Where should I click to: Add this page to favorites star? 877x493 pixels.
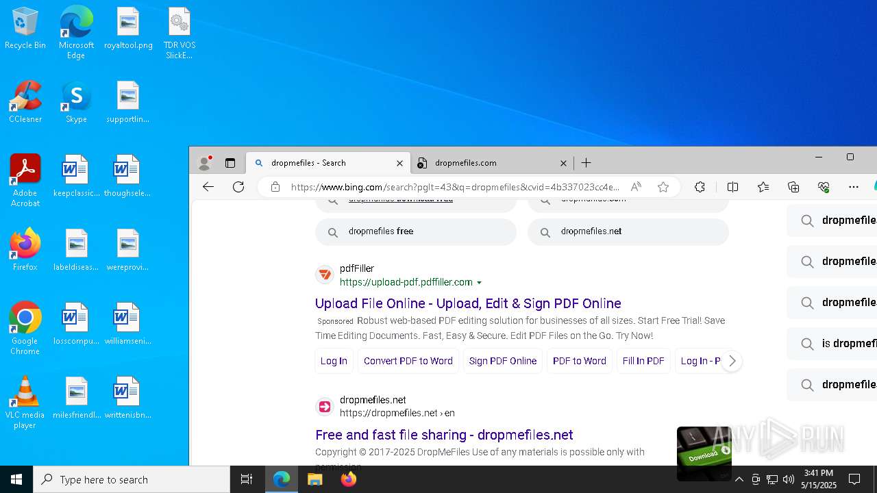pyautogui.click(x=663, y=187)
